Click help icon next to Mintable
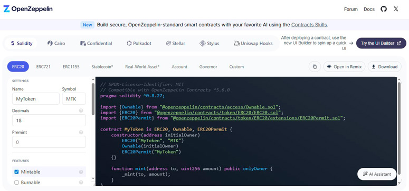 (x=81, y=172)
